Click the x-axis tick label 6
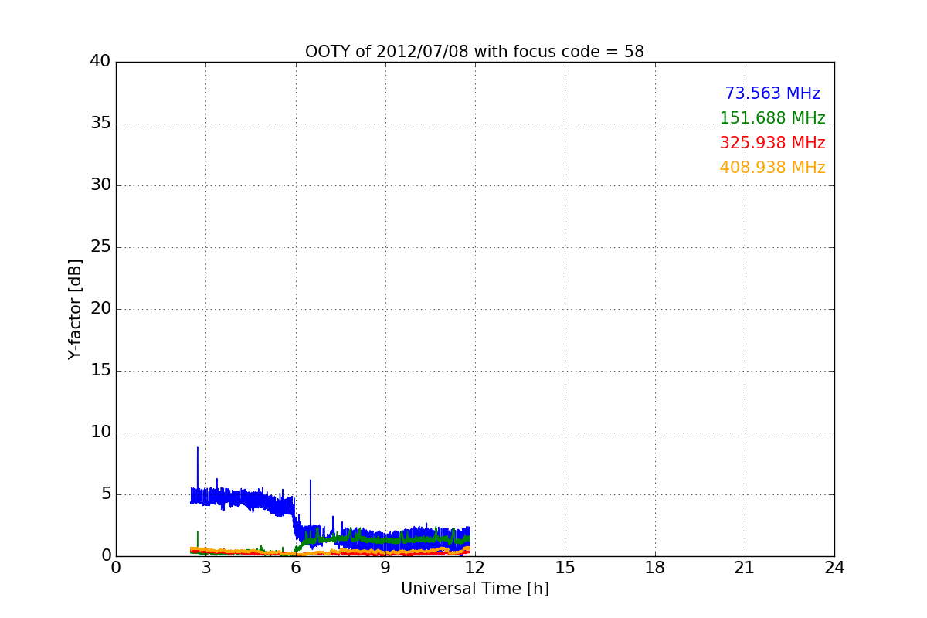927x618 pixels. (x=295, y=567)
